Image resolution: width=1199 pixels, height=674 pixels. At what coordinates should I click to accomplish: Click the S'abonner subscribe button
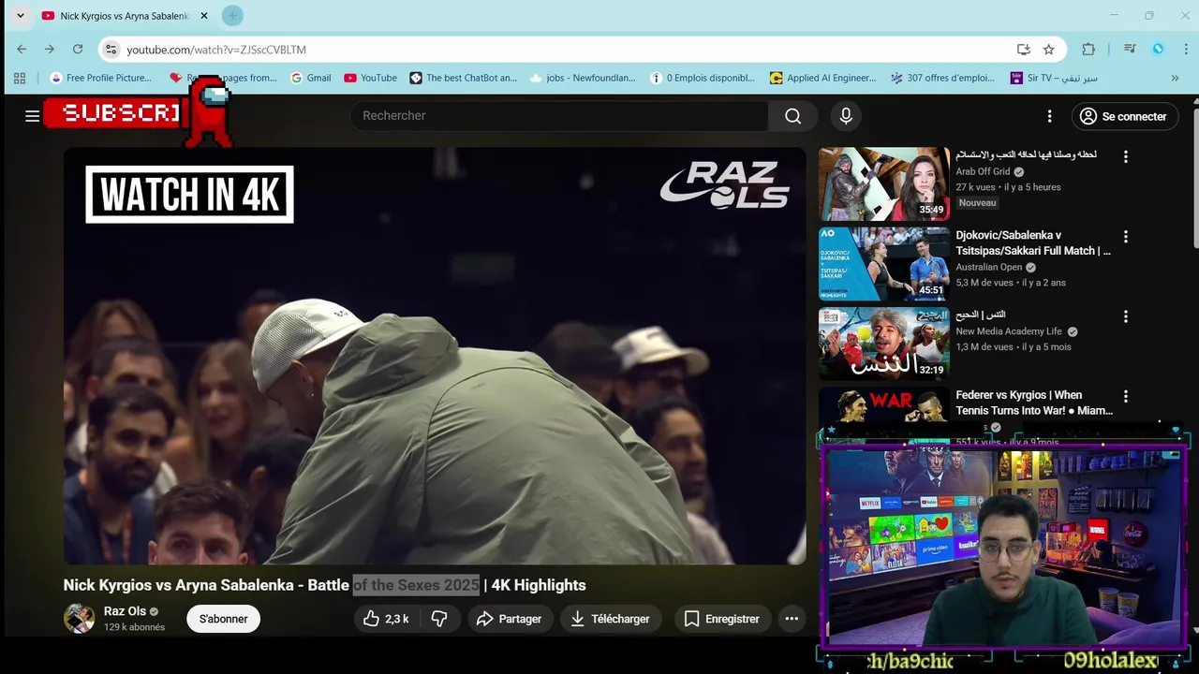(x=223, y=619)
